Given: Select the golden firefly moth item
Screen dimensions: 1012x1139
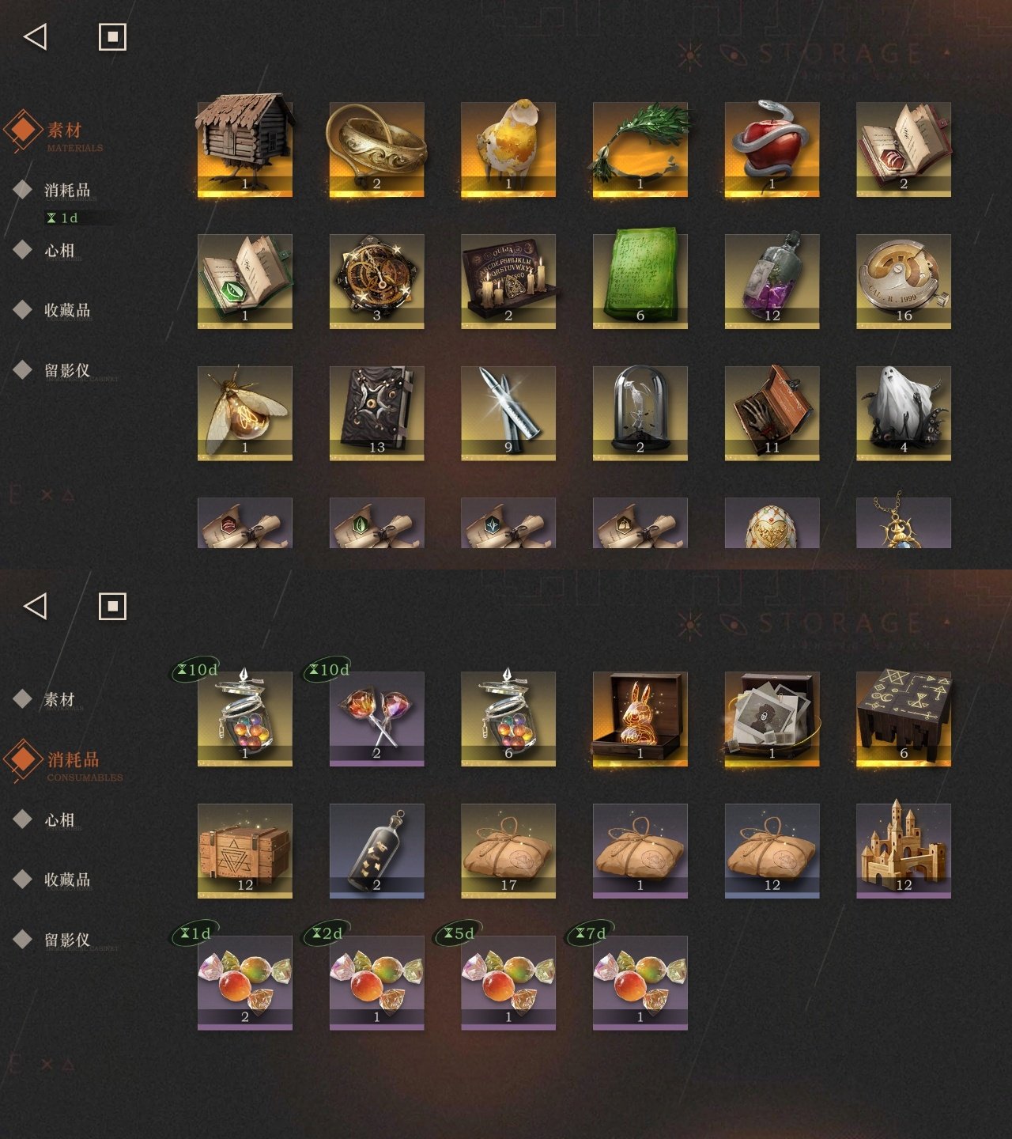Looking at the screenshot, I should click(x=245, y=413).
